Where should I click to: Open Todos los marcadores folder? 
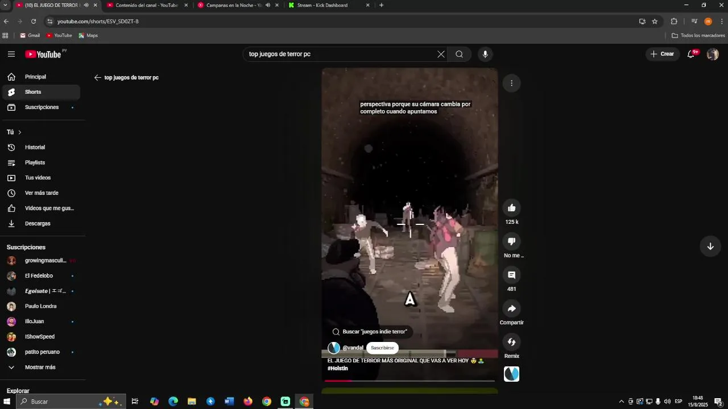coord(698,35)
